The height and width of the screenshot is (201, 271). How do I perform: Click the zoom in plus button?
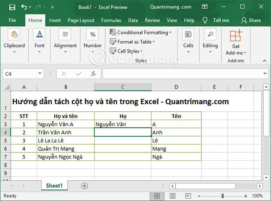(x=246, y=196)
